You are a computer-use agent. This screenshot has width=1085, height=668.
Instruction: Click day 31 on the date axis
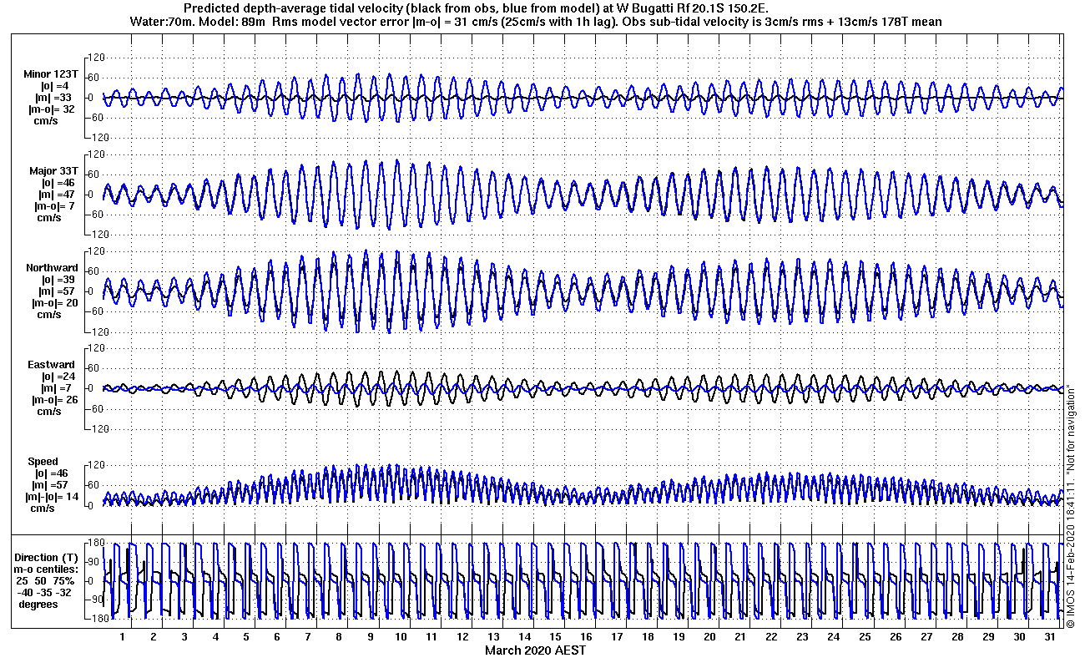point(1049,637)
